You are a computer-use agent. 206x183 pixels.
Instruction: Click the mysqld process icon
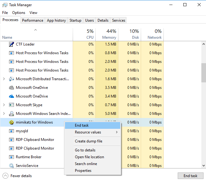coord(11,131)
